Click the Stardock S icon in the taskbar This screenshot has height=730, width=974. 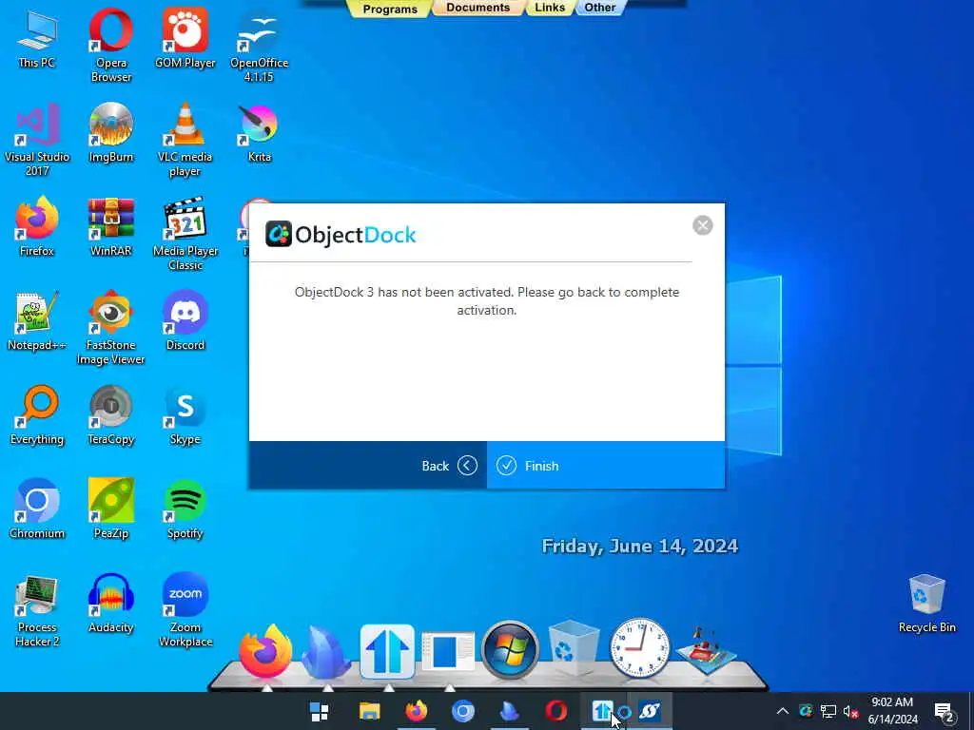point(650,711)
